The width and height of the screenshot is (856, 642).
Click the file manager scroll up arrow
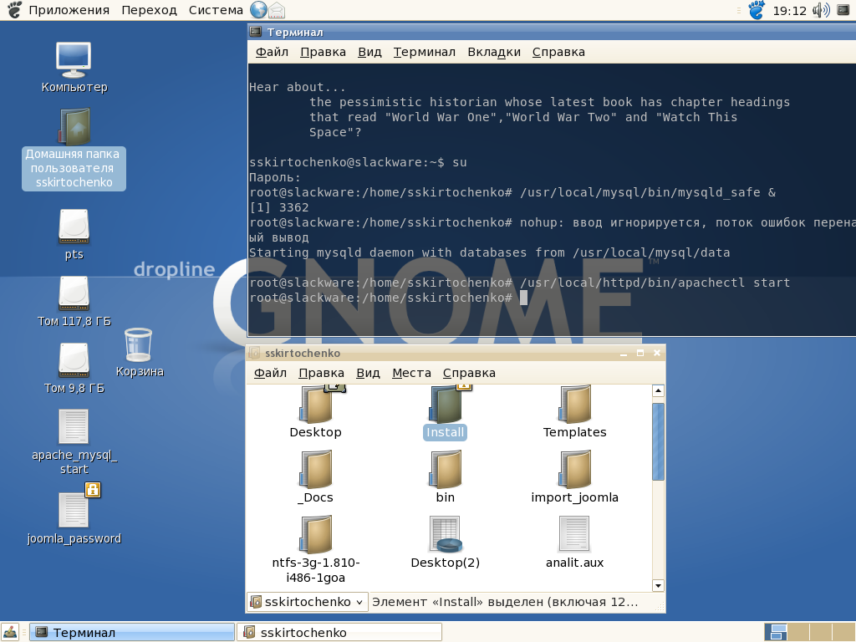(658, 391)
